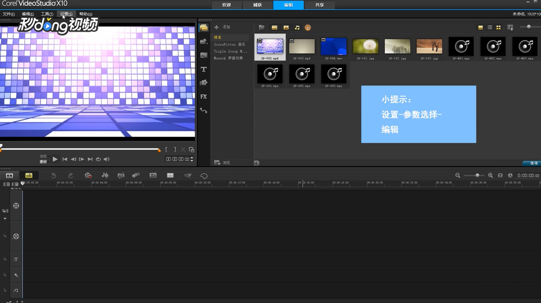Screen dimensions: 541x303
Task: Toggle lock on the overlay track
Action: [5, 236]
